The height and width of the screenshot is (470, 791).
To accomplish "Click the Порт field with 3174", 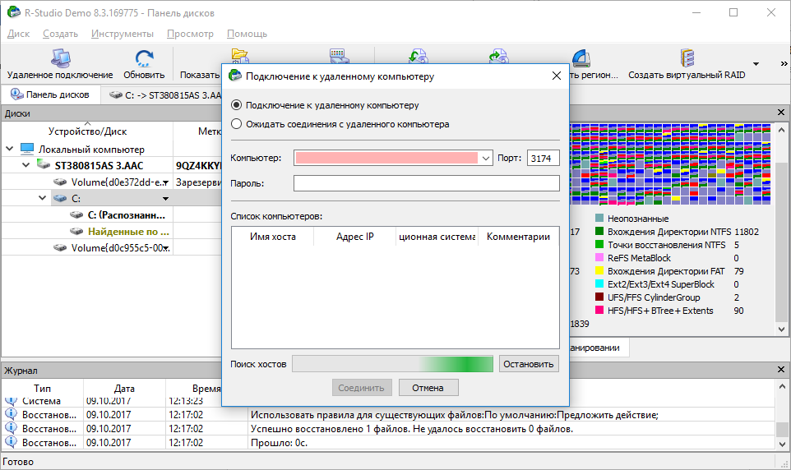I will (543, 158).
